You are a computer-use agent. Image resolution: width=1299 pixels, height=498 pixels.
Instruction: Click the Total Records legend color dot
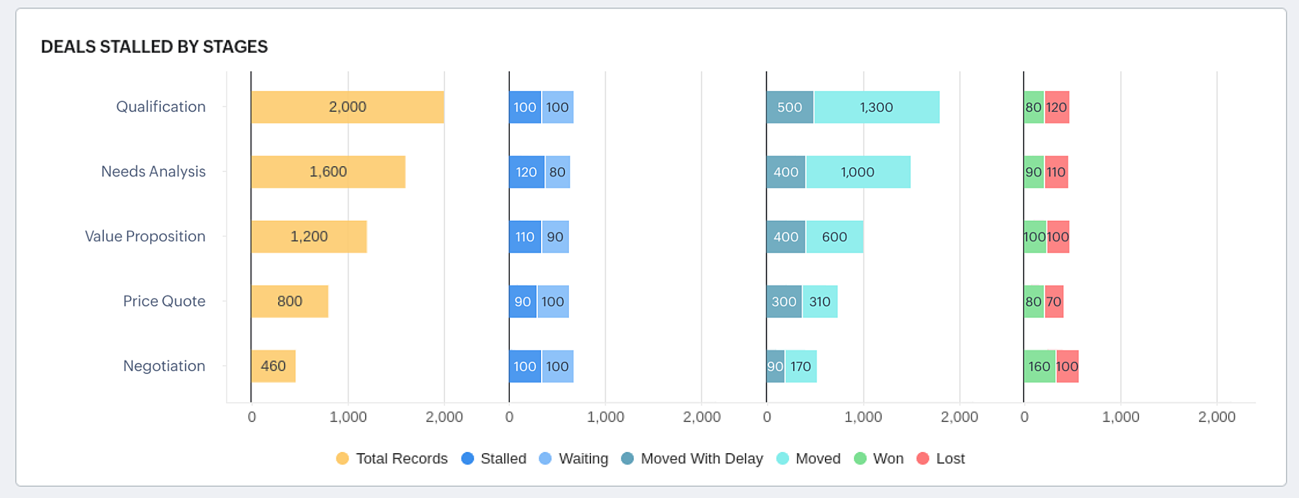coord(342,458)
